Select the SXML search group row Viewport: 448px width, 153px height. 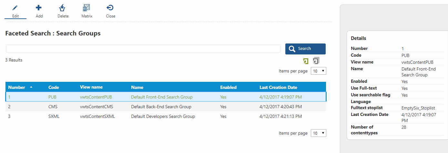coord(166,116)
